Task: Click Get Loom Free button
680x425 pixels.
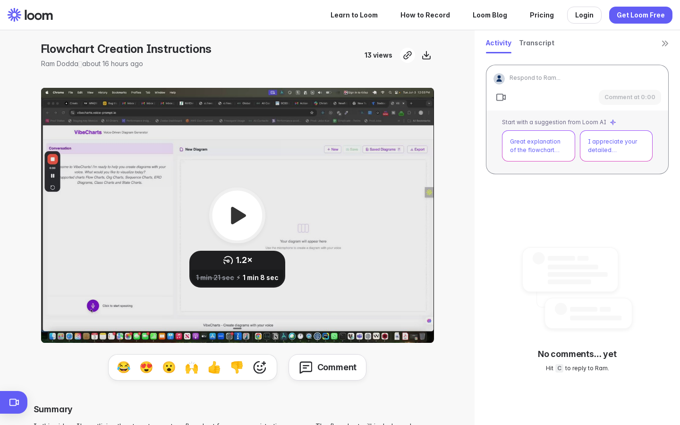Action: point(640,15)
